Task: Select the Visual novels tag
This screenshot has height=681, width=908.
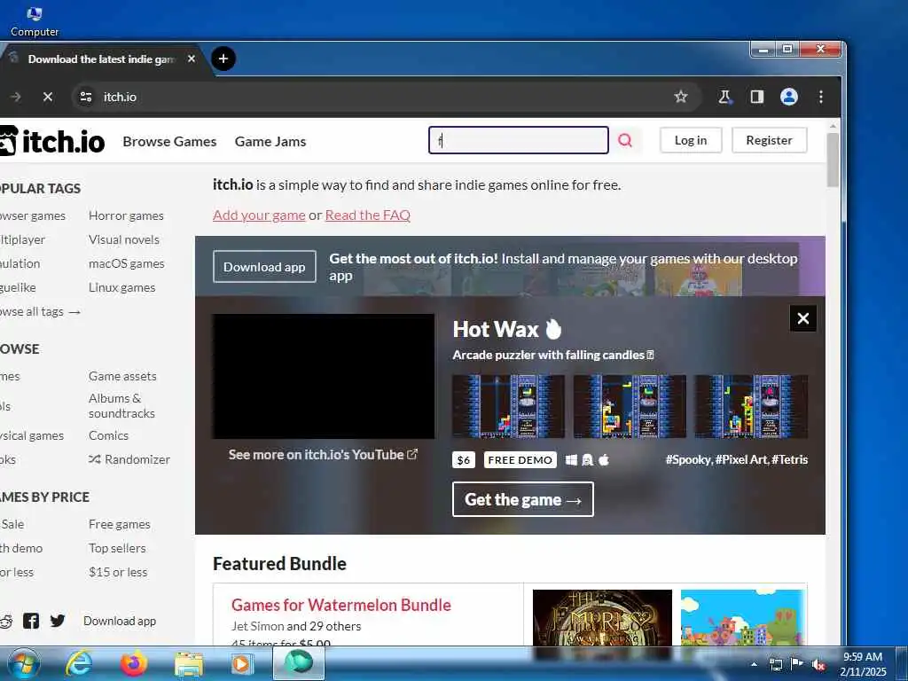Action: 124,239
